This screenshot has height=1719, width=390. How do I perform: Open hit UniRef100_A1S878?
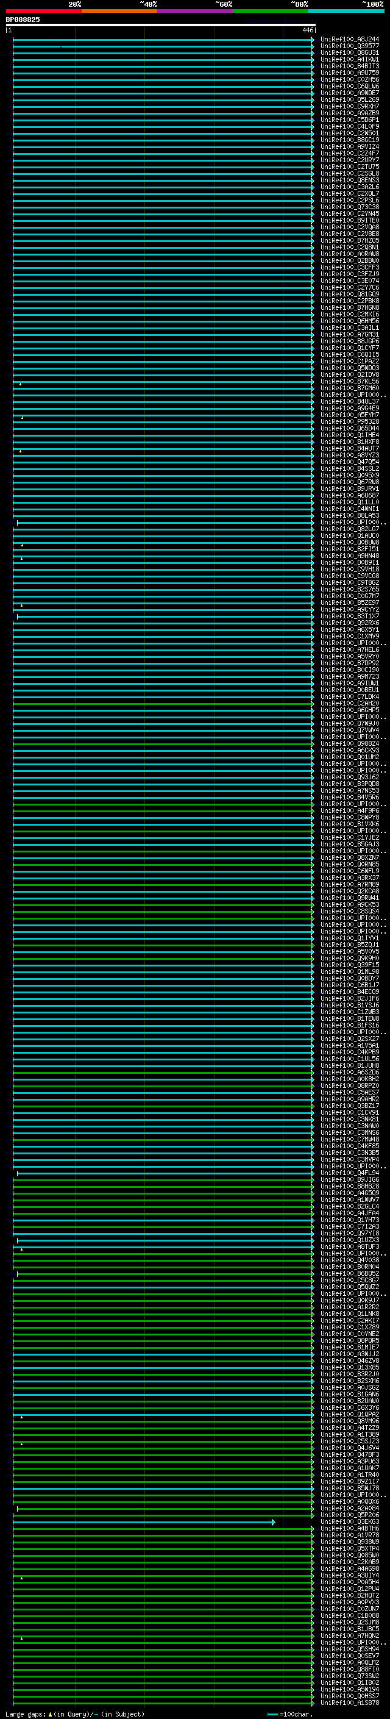349,1703
